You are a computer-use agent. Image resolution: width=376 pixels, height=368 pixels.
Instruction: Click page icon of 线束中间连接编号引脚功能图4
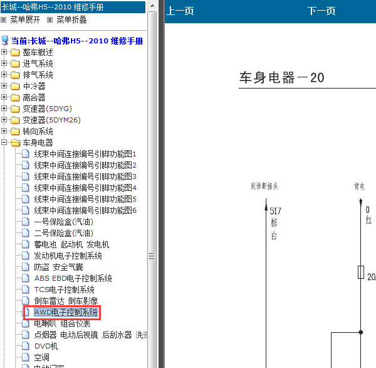[x=26, y=188]
